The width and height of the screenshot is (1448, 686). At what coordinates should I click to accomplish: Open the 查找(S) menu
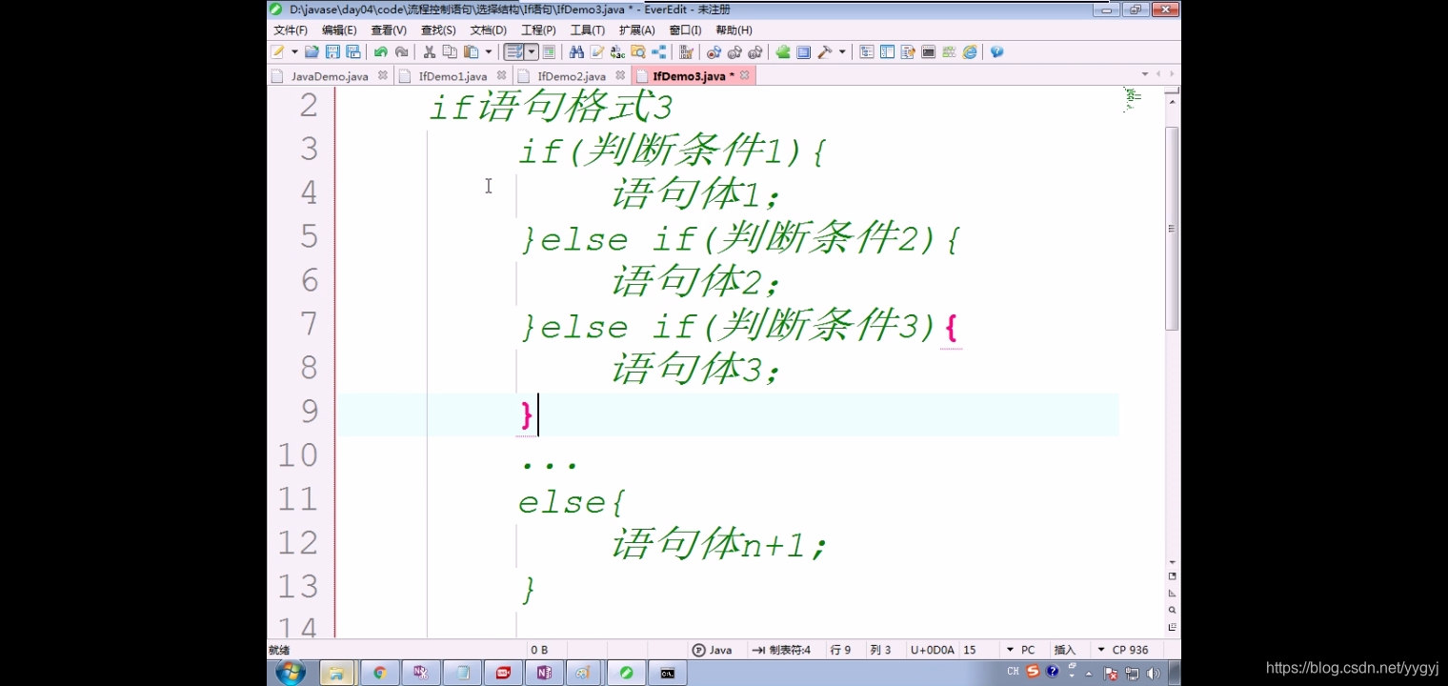[438, 30]
